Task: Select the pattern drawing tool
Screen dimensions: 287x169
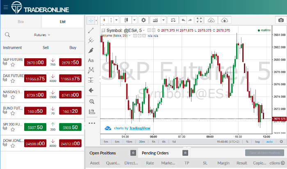Action: click(x=91, y=70)
